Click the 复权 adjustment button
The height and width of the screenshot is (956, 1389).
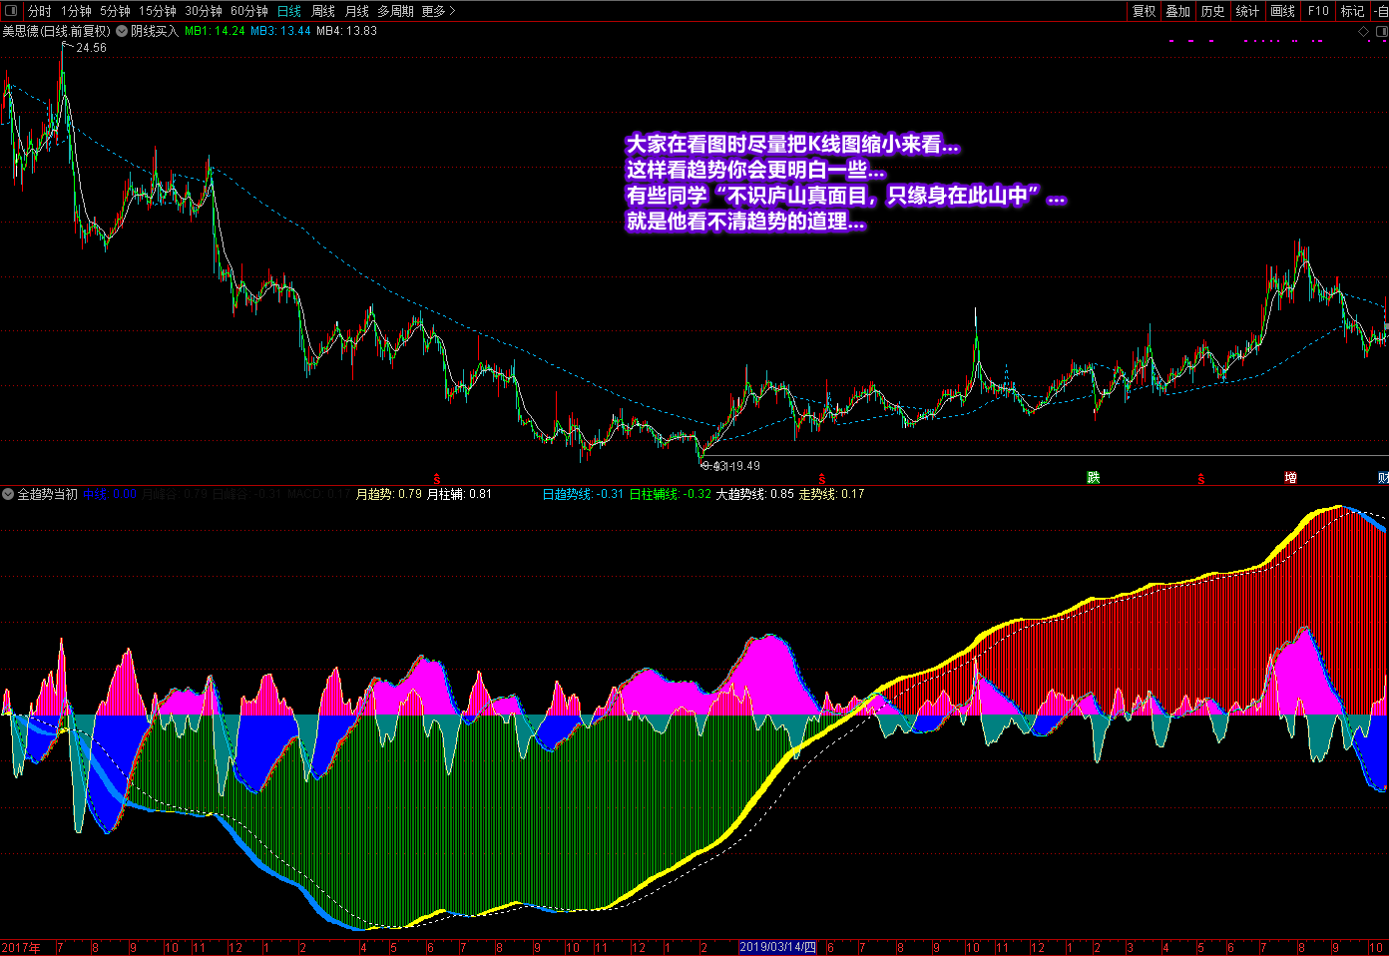click(x=1144, y=11)
